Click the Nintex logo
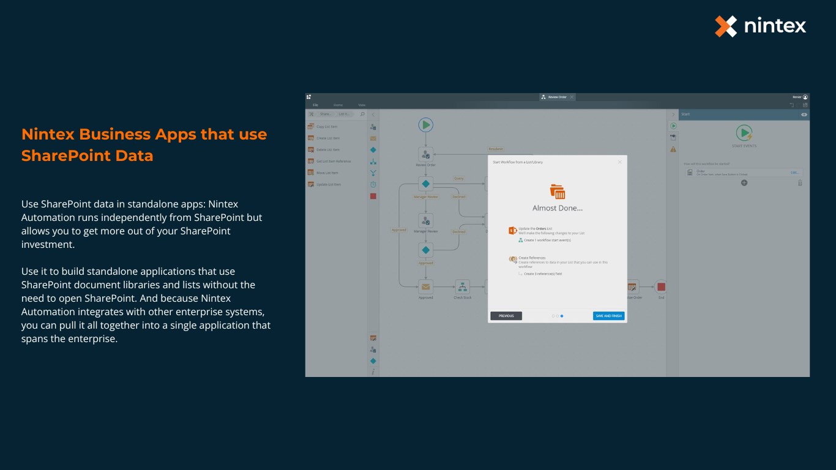The width and height of the screenshot is (836, 470). (761, 26)
